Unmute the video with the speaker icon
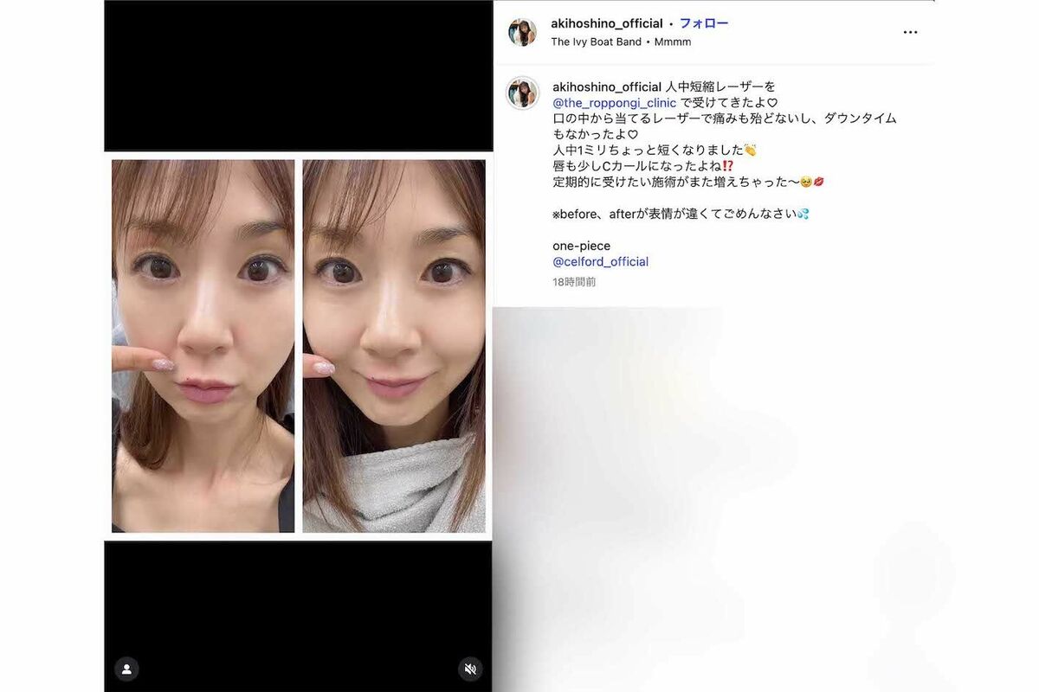The width and height of the screenshot is (1039, 692). [470, 669]
